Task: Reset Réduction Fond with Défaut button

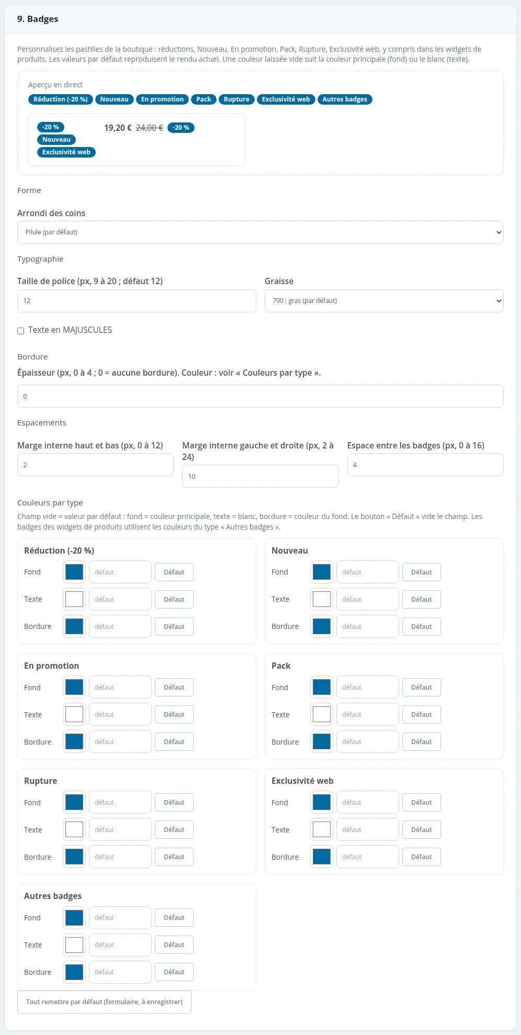Action: (x=174, y=572)
